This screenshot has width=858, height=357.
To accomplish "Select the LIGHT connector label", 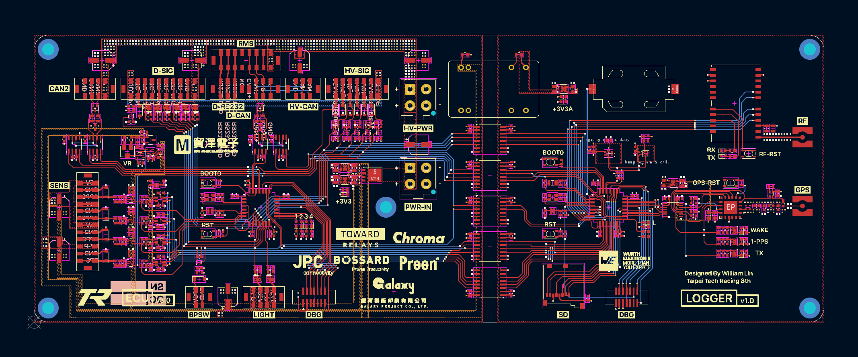I will (x=264, y=315).
